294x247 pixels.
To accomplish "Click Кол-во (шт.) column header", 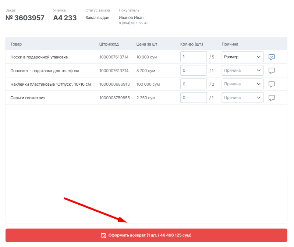I will pos(192,44).
